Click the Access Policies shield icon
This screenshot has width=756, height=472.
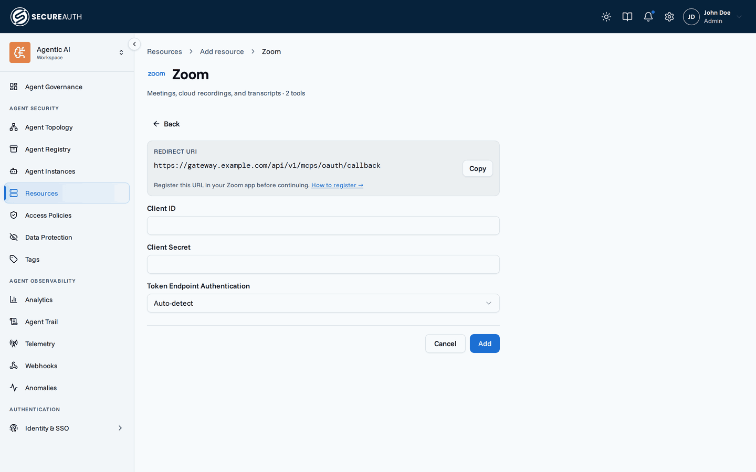pyautogui.click(x=14, y=215)
